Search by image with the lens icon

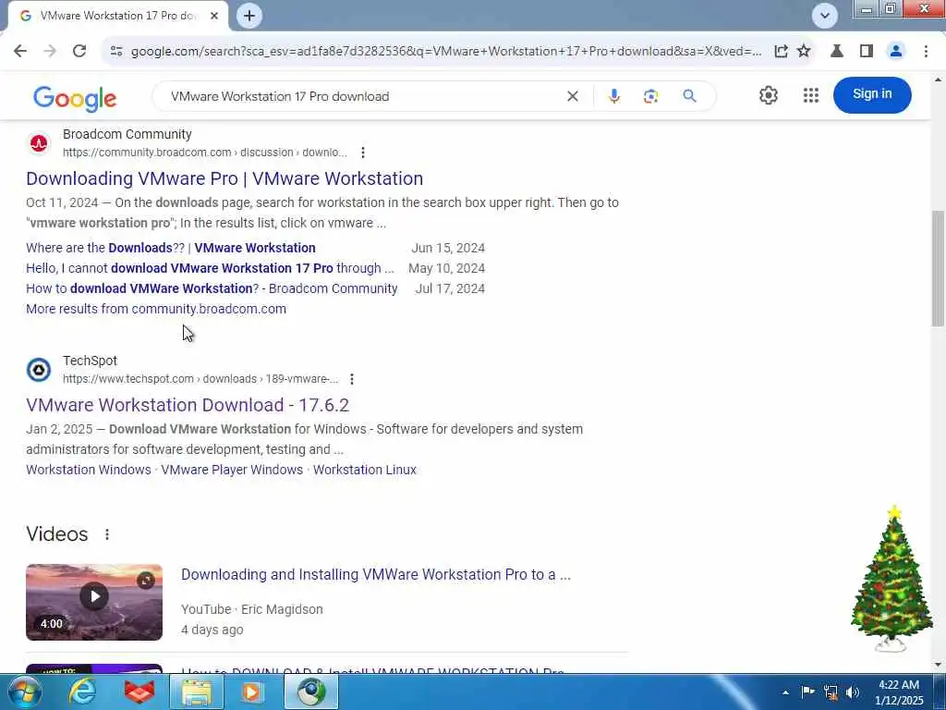coord(650,96)
